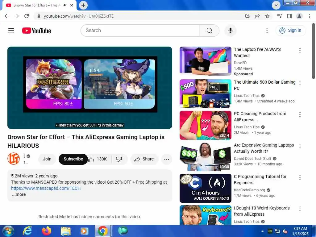Screen dimensions: 316x237
Task: Start voice search with the microphone icon
Action: [230, 31]
